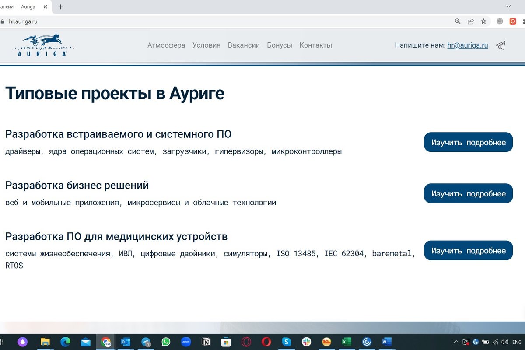
Task: Navigate to Контакты in the header
Action: [315, 45]
